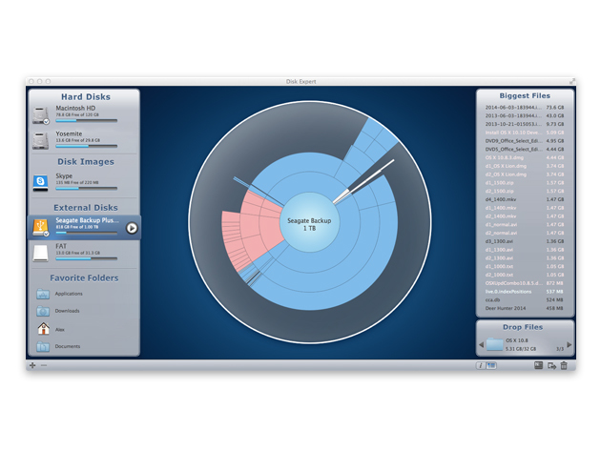Select d1_1400.mkv file
The image size is (601, 451).
525,208
